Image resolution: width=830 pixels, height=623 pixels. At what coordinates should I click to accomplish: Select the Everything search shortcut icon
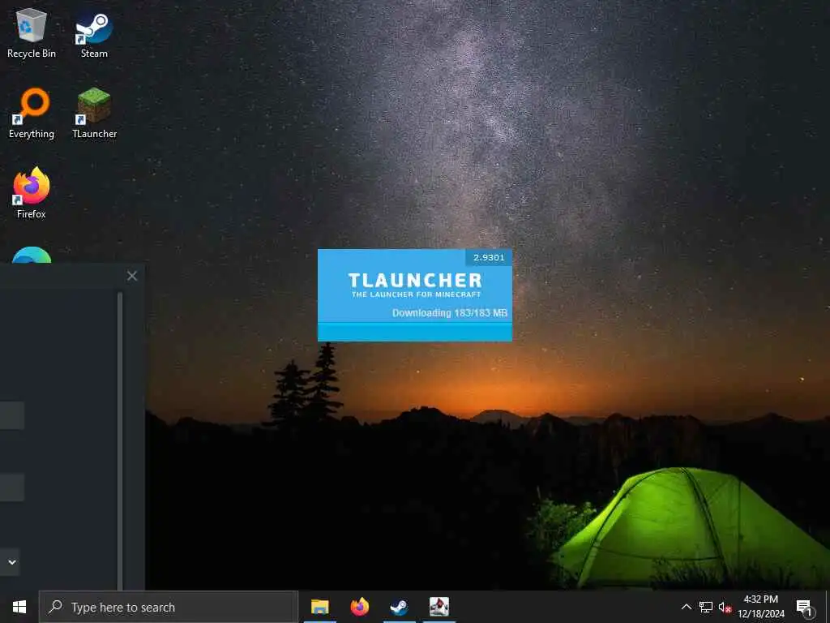tap(32, 112)
